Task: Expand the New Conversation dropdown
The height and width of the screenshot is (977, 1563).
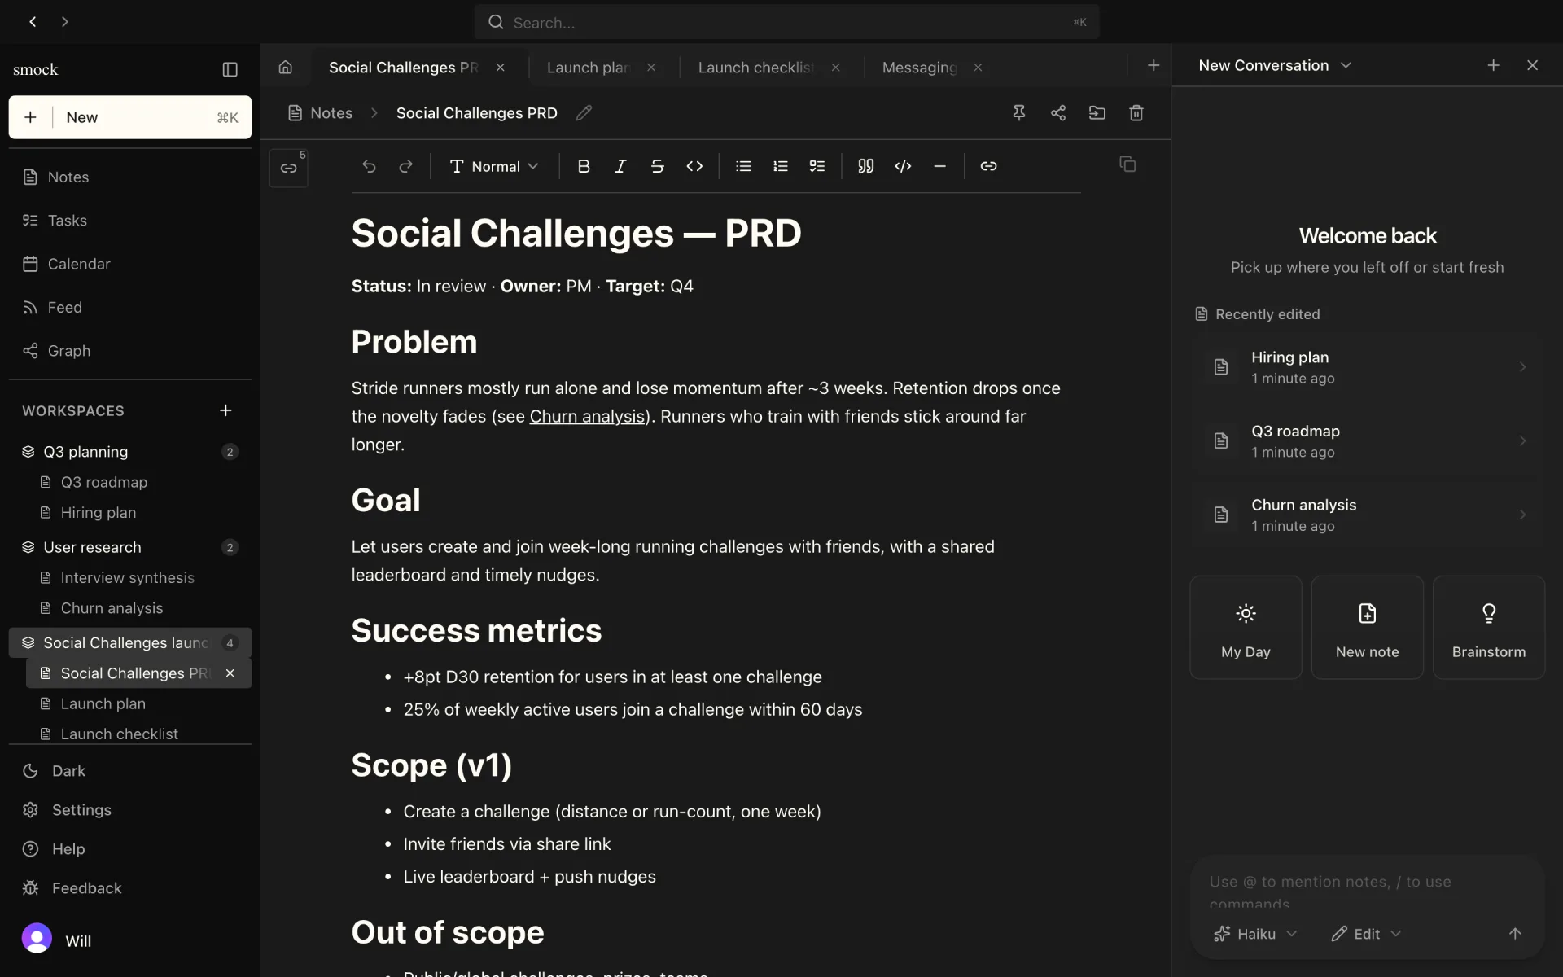Action: point(1275,65)
